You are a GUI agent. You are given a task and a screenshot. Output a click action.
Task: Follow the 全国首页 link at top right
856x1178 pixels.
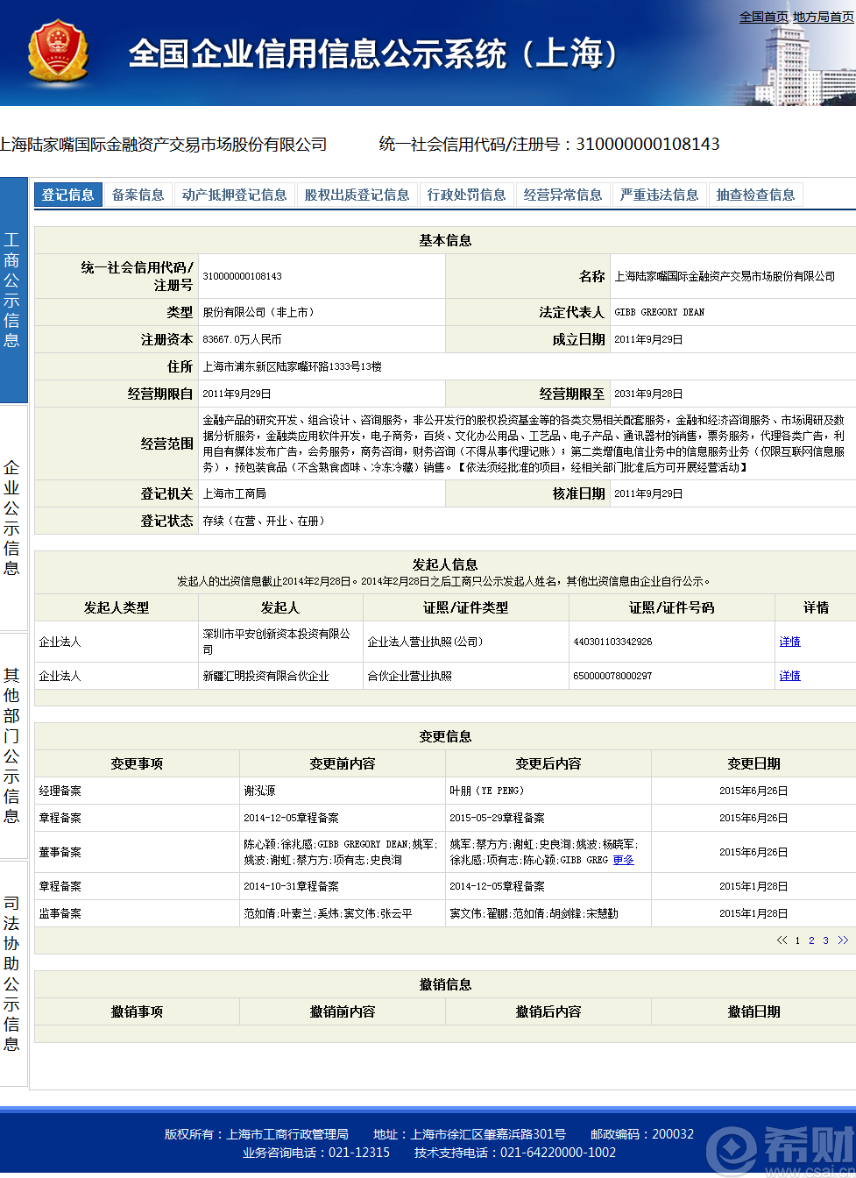pos(763,17)
